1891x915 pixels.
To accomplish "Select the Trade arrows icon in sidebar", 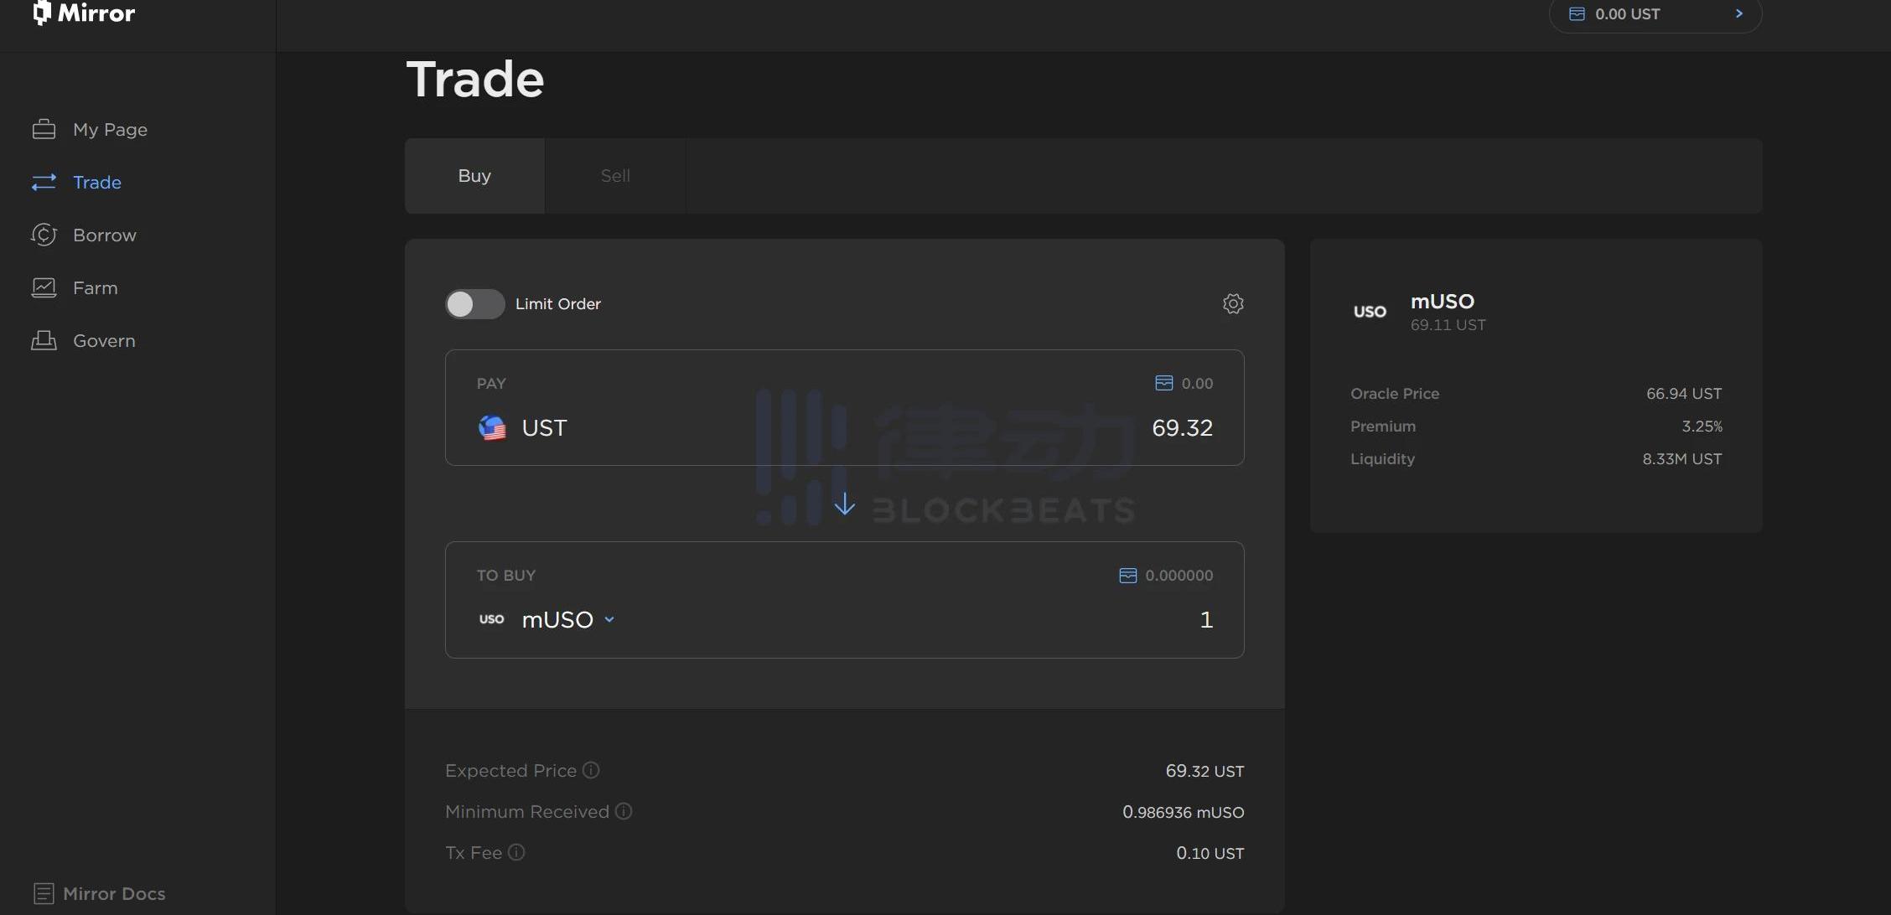I will point(44,182).
